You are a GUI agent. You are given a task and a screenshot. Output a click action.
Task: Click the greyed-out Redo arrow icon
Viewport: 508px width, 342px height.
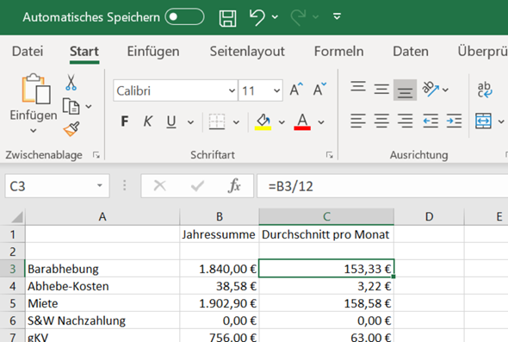[x=298, y=17]
